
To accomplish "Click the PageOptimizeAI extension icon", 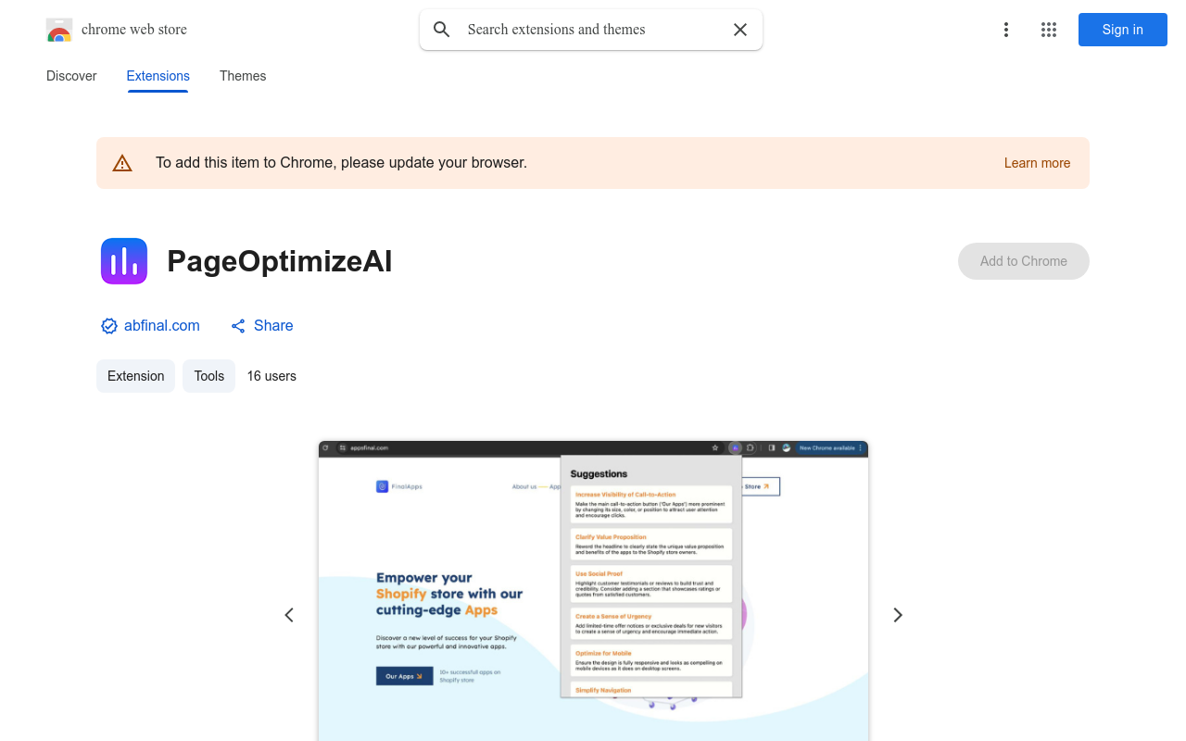I will [124, 261].
